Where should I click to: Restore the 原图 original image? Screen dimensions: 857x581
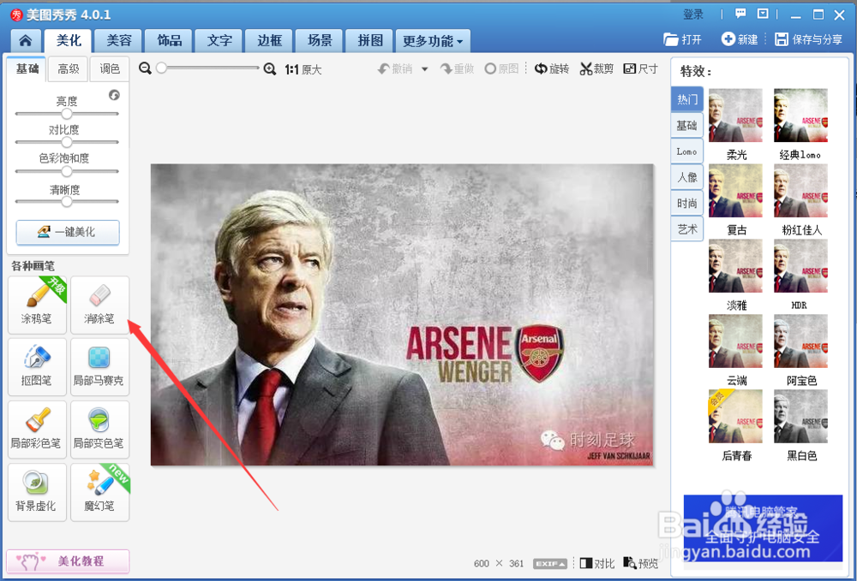point(501,68)
